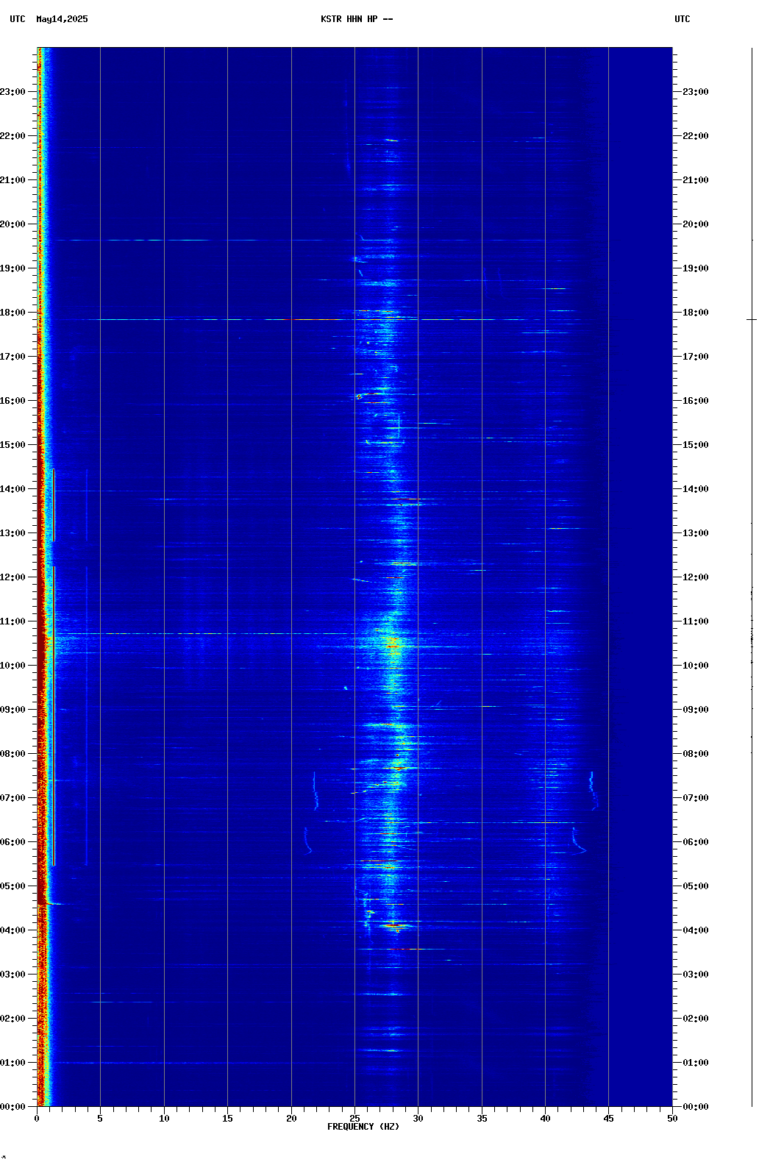Select 12:00 on the right time axis
The width and height of the screenshot is (784, 1165).
click(x=696, y=577)
